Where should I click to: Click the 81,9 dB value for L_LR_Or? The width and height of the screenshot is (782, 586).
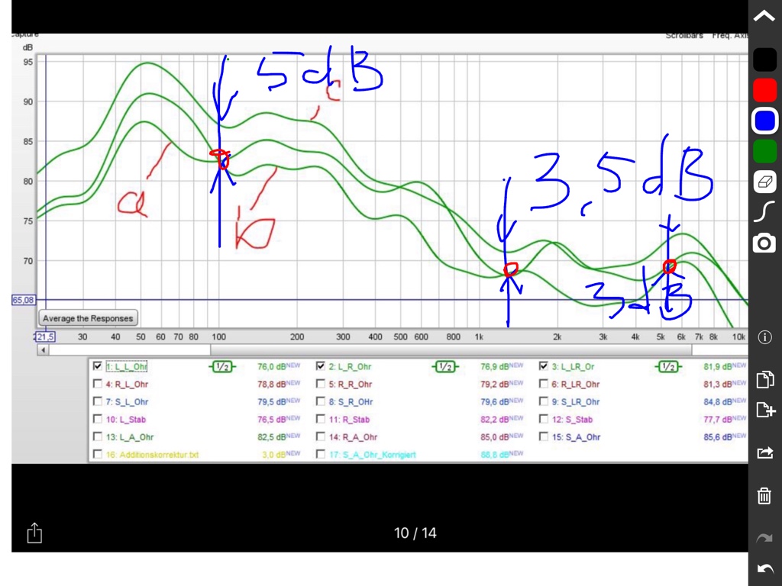pos(718,367)
